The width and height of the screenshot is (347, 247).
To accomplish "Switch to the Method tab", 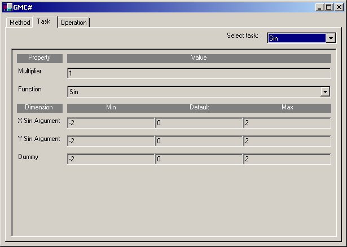I will click(20, 23).
